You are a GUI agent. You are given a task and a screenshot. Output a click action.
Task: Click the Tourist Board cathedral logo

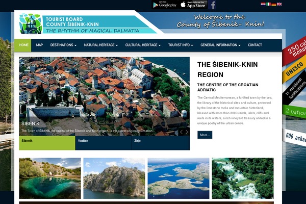coord(31,23)
